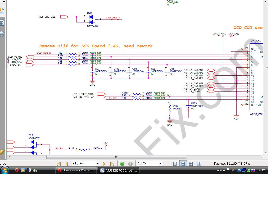The height and width of the screenshot is (203, 271).
Task: Open the page number 21 / 47 dropdown
Action: (x=98, y=164)
